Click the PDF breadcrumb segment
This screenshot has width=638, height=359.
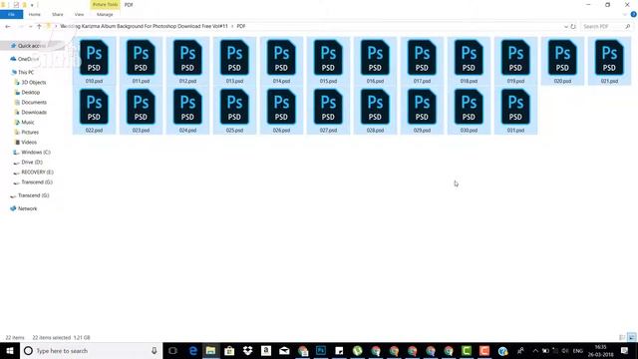click(x=241, y=26)
